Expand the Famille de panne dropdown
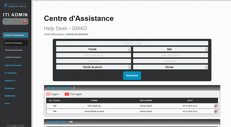Viewport: 231px width, 127px height. coord(94,67)
